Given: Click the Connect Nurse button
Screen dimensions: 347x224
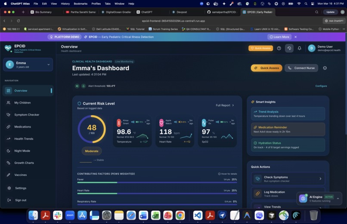Looking at the screenshot, I should pyautogui.click(x=301, y=68).
